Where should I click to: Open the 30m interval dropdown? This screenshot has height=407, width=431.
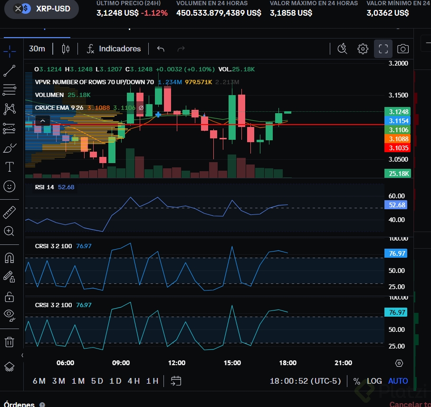coord(37,49)
